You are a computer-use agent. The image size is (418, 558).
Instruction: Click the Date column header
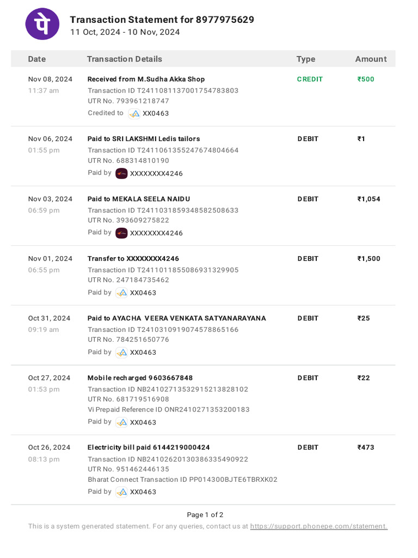[37, 59]
